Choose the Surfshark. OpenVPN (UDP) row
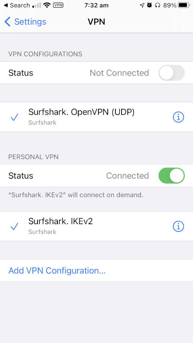 tap(96, 117)
